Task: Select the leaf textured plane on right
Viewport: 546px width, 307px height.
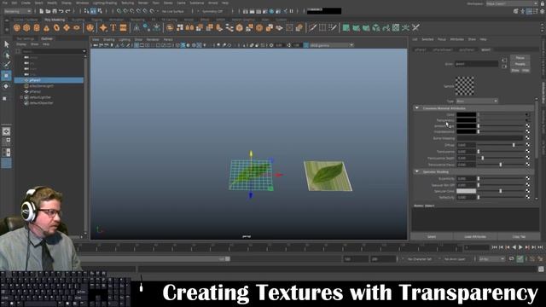Action: (328, 176)
